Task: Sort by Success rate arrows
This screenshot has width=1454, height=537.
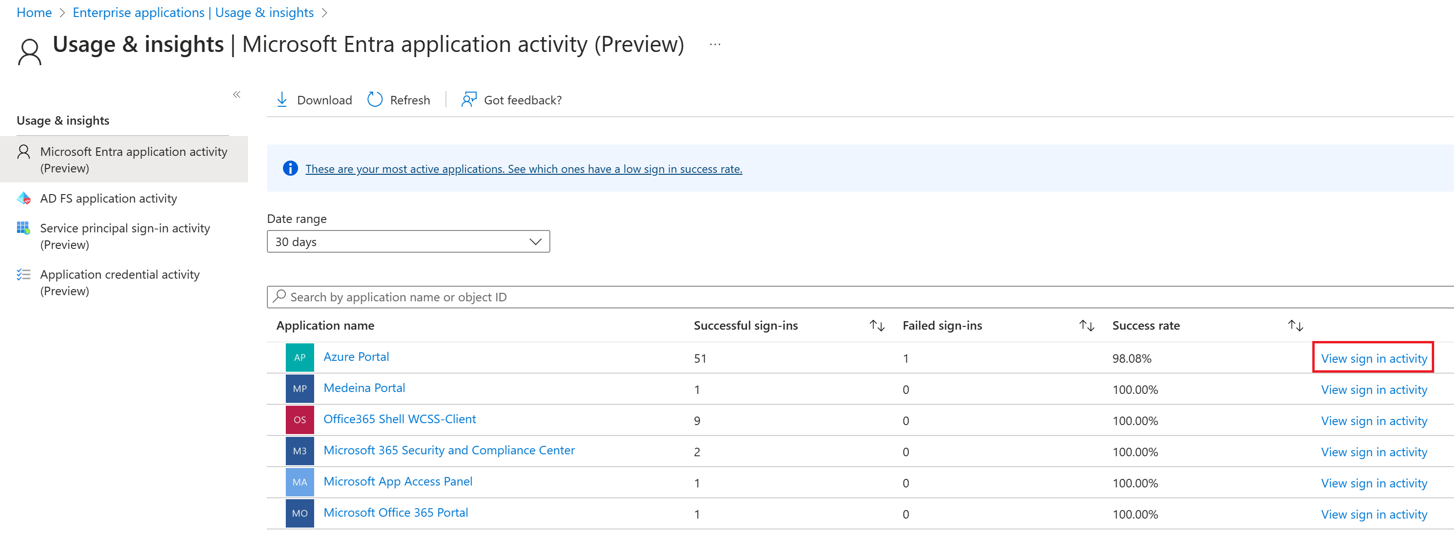Action: click(x=1295, y=325)
